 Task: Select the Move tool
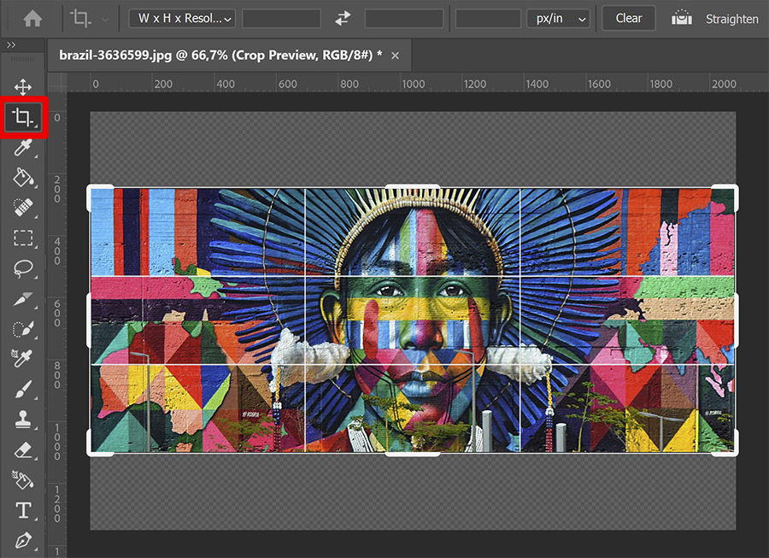[23, 87]
